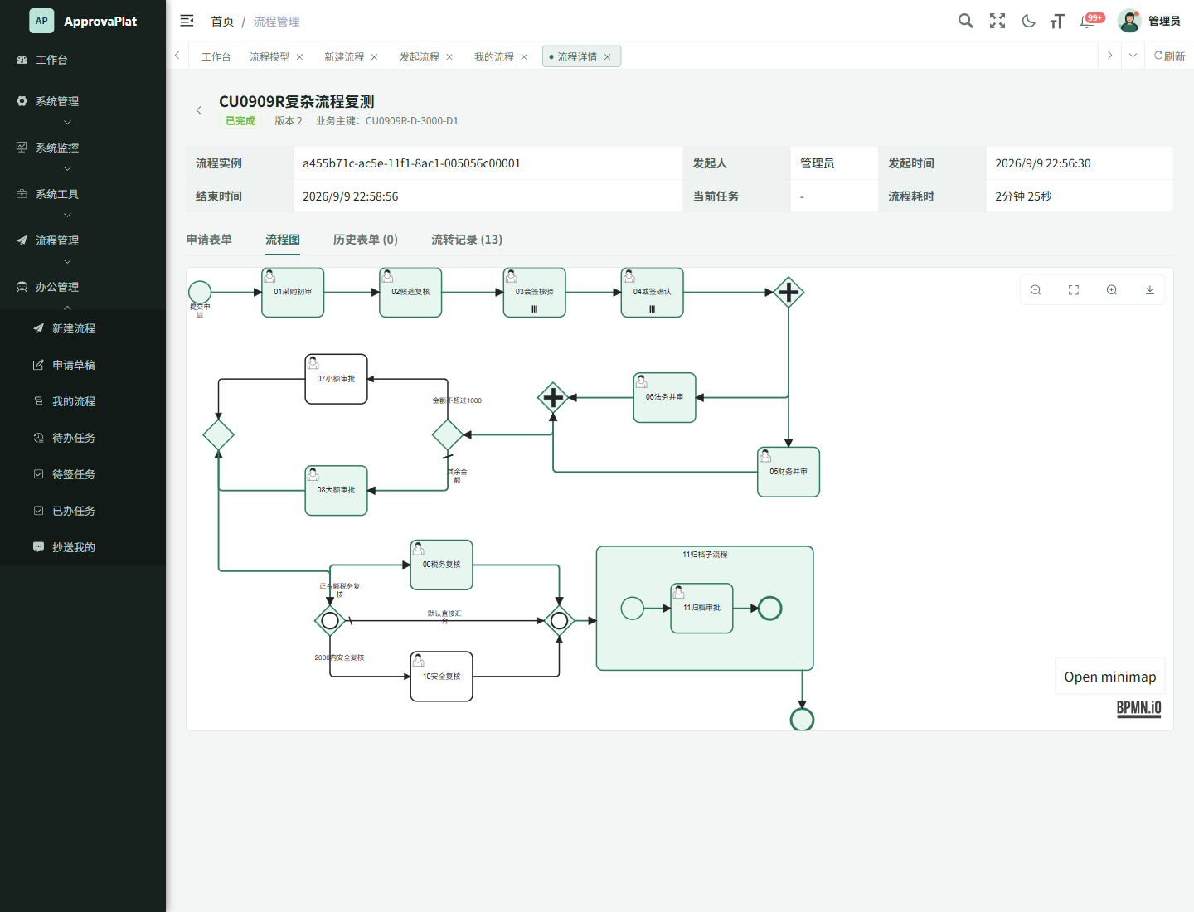Open the 申请表单 tab
Screen dimensions: 1194x912
pos(209,240)
